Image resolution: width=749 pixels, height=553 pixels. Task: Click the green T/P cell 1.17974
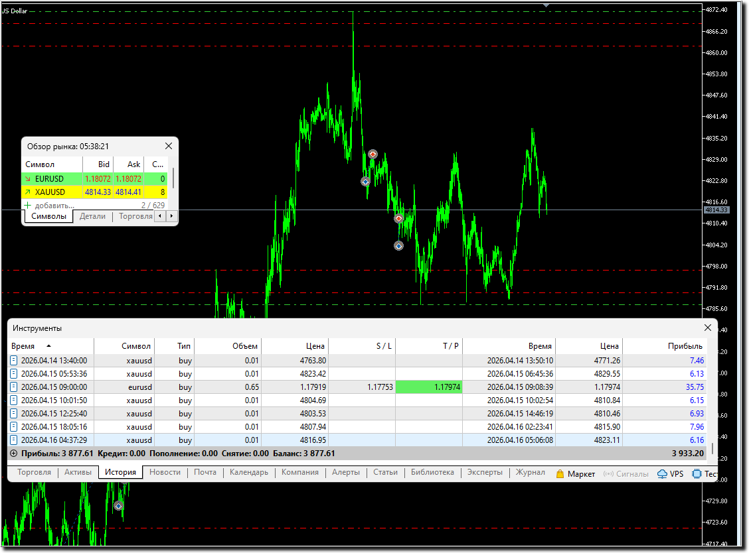(429, 387)
